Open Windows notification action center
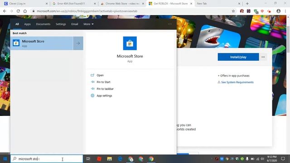 pos(283,159)
